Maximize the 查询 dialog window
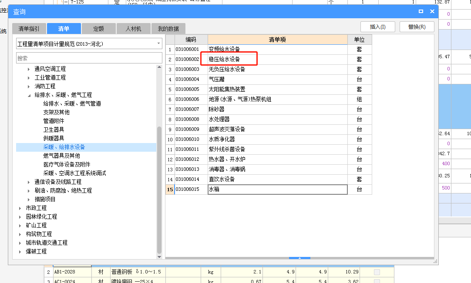The height and width of the screenshot is (283, 471). coord(421,11)
